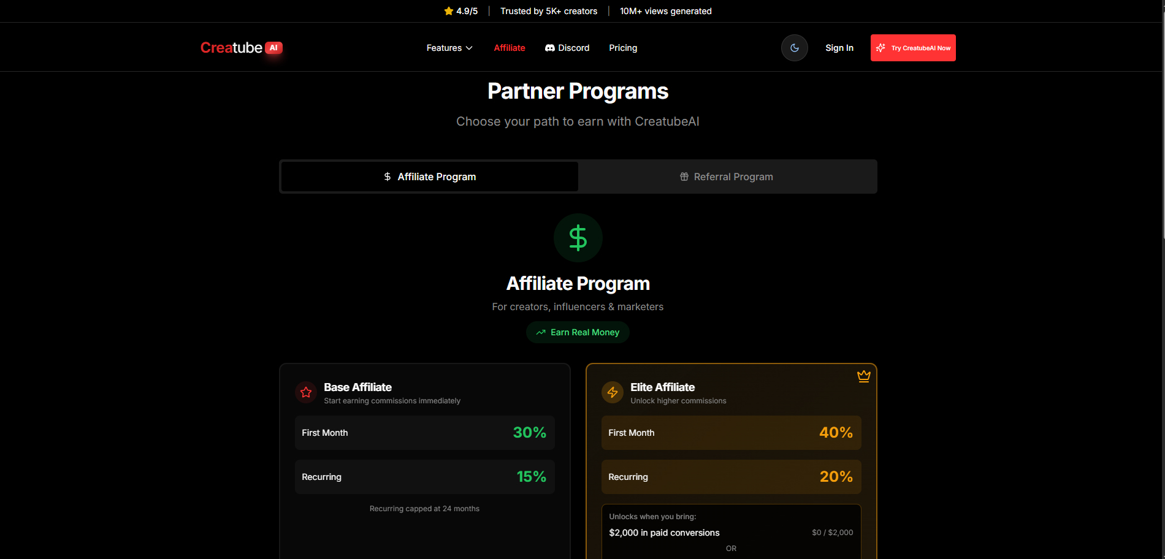Click the crown icon on Elite Affiliate card
Image resolution: width=1165 pixels, height=559 pixels.
pyautogui.click(x=863, y=376)
